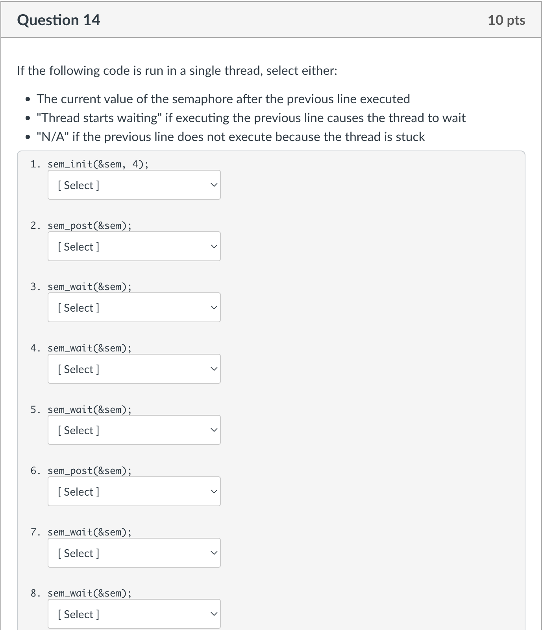Click the chevron icon in line 3 dropdown

[x=214, y=307]
